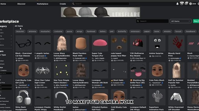The width and height of the screenshot is (199, 111).
Task: Open the Star Face Pimple Patch Stickers thumbnail
Action: [x=62, y=70]
